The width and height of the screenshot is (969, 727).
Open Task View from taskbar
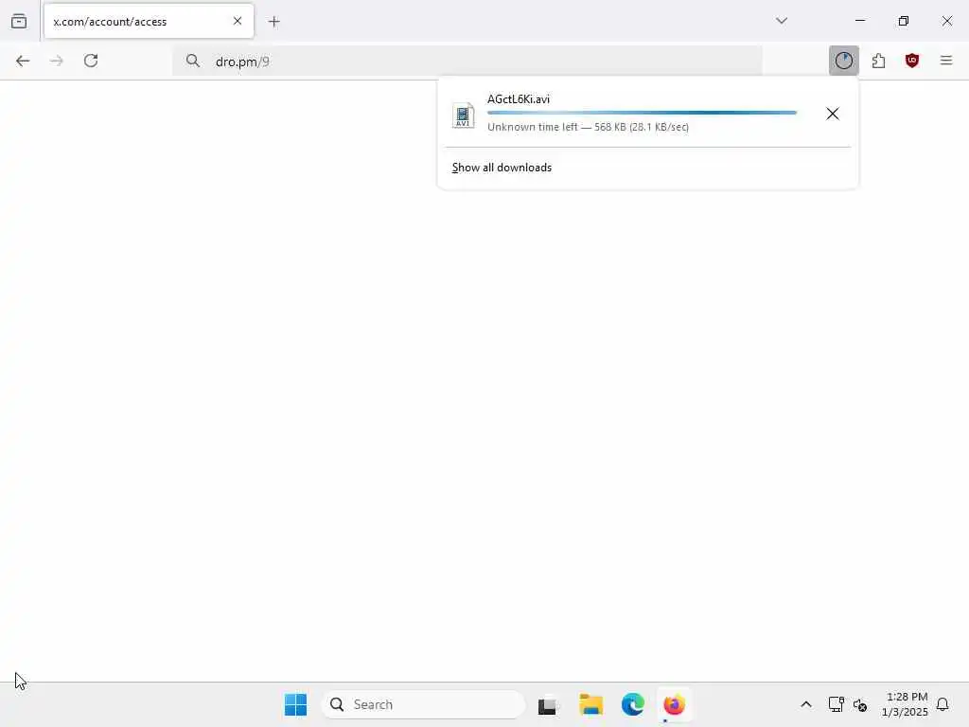pyautogui.click(x=547, y=704)
